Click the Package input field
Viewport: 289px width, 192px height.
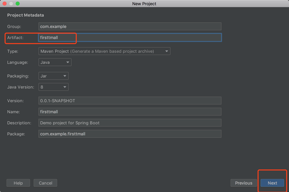tap(130, 134)
